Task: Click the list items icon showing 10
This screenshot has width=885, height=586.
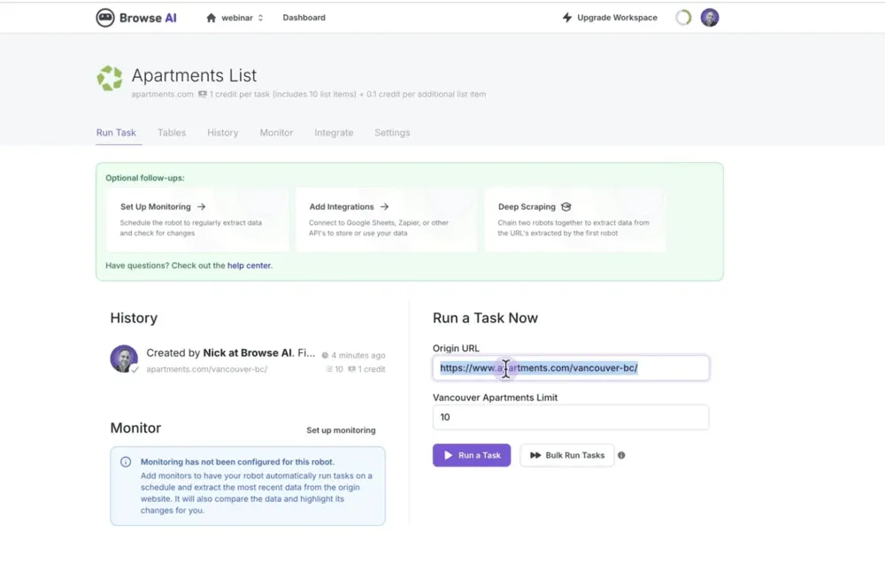Action: (x=328, y=369)
